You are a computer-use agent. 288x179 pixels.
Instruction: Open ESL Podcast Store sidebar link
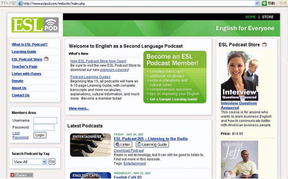[27, 59]
